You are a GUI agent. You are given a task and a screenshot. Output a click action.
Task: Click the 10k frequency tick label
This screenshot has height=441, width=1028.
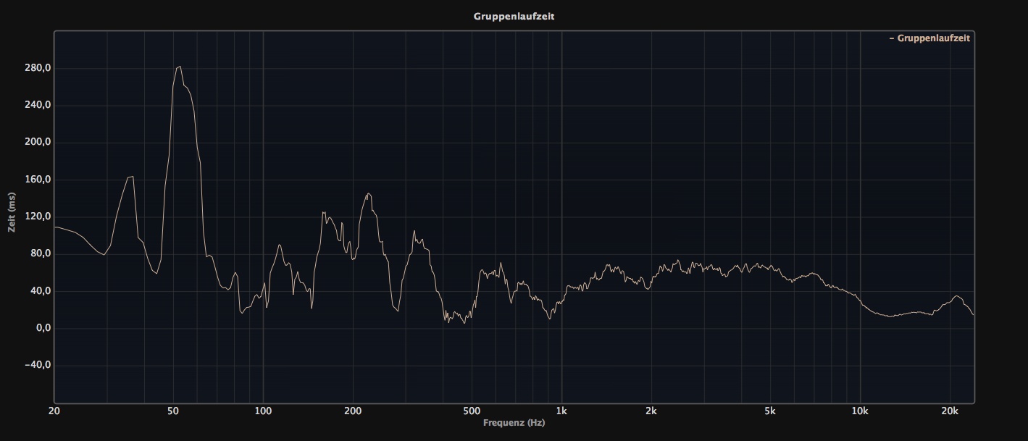click(860, 411)
